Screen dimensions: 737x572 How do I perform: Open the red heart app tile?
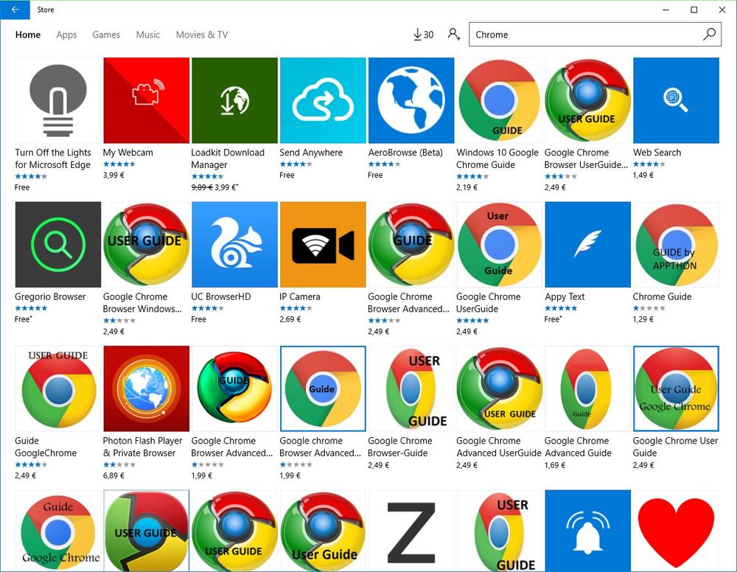tap(676, 531)
